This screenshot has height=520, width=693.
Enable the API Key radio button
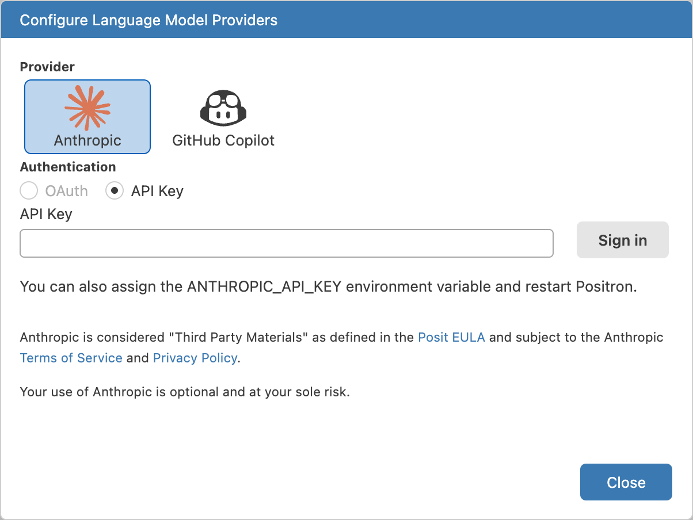click(x=115, y=191)
